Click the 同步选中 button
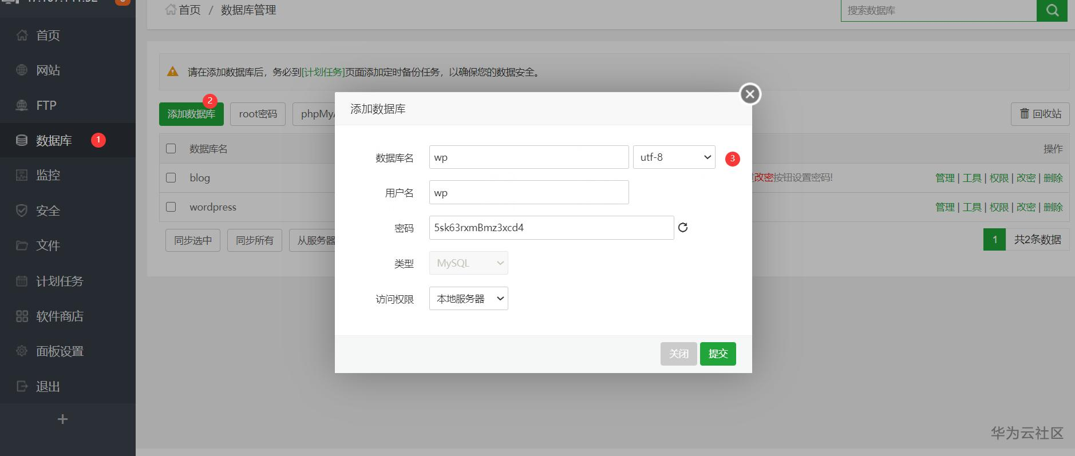This screenshot has height=456, width=1075. pyautogui.click(x=193, y=240)
